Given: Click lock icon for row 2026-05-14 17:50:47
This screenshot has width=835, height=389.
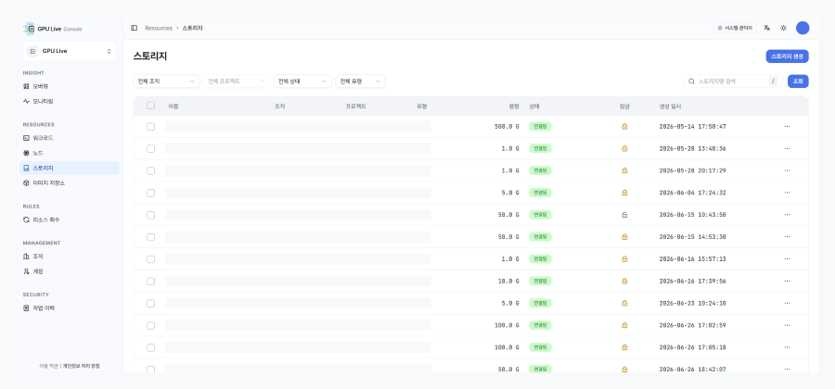Looking at the screenshot, I should coord(624,127).
